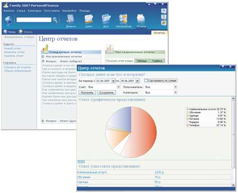238x193 pixels.
Task: Click the Подарки legend swatch
Action: [x=187, y=122]
